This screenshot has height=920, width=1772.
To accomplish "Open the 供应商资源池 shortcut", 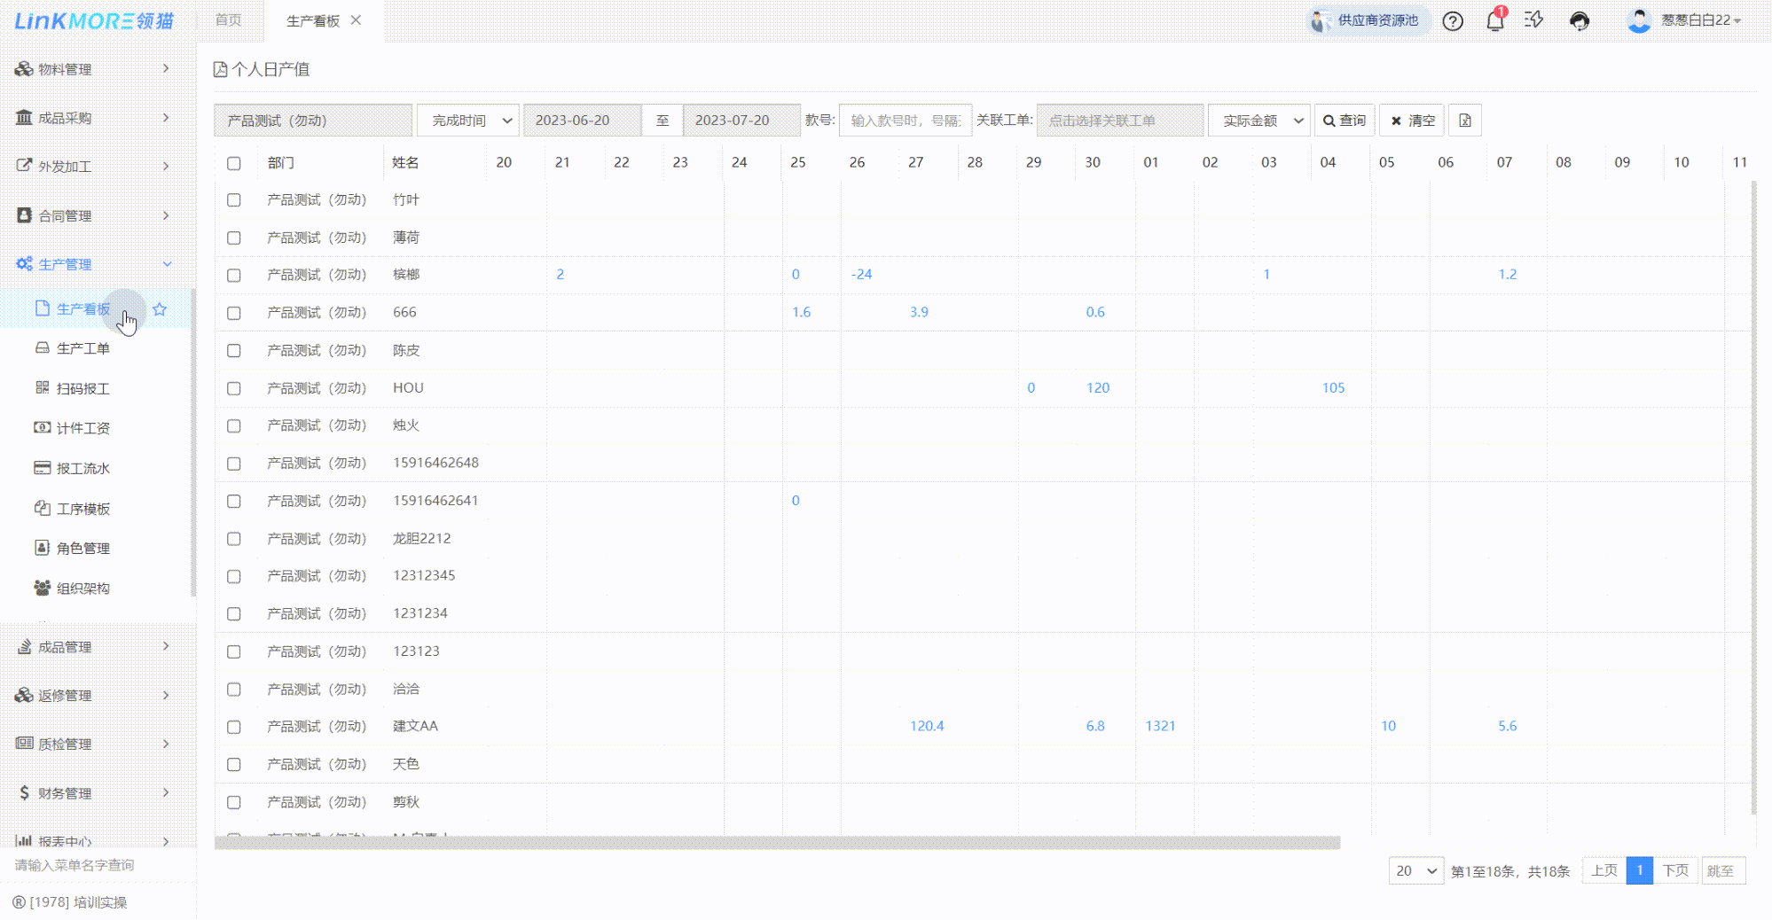I will (1367, 20).
